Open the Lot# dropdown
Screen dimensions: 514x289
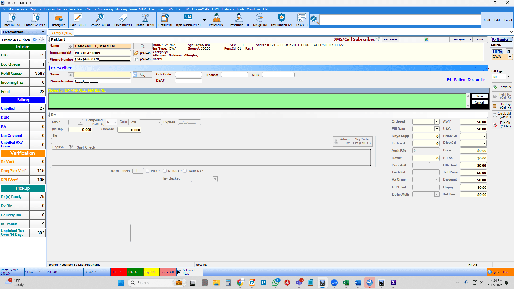click(159, 122)
